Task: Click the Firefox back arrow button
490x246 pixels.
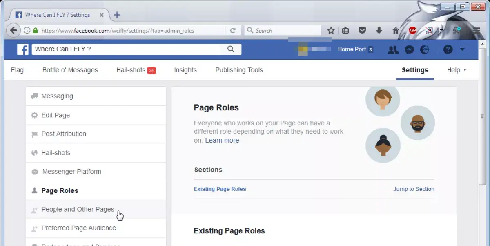Action: (13, 31)
